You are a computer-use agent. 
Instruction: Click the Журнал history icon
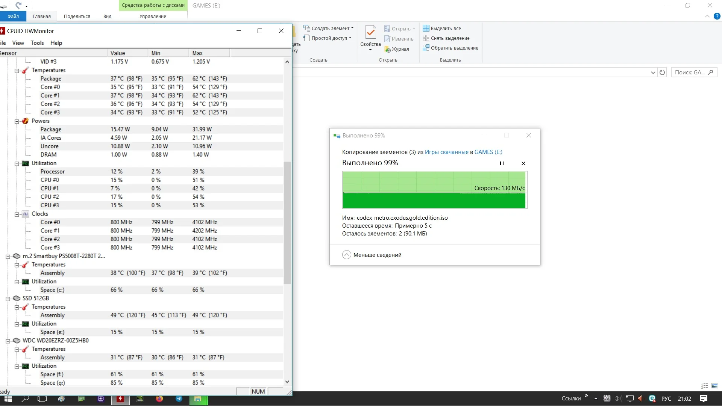[x=387, y=49]
